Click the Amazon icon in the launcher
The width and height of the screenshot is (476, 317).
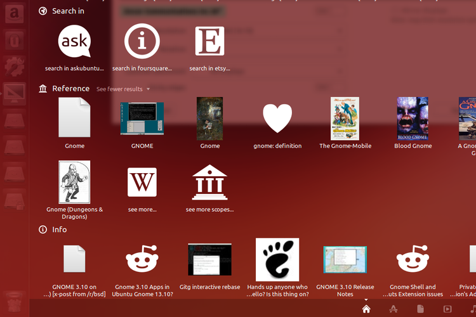coord(13,14)
